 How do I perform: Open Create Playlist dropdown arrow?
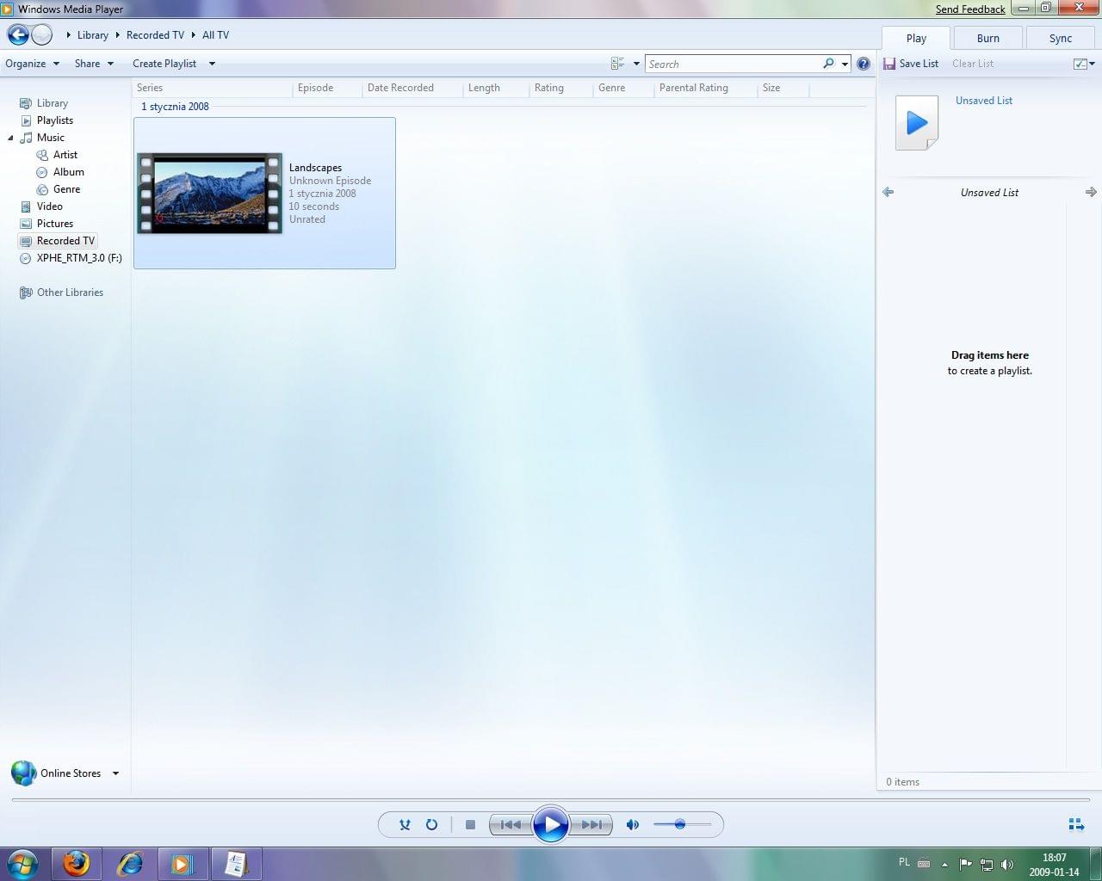pos(212,64)
